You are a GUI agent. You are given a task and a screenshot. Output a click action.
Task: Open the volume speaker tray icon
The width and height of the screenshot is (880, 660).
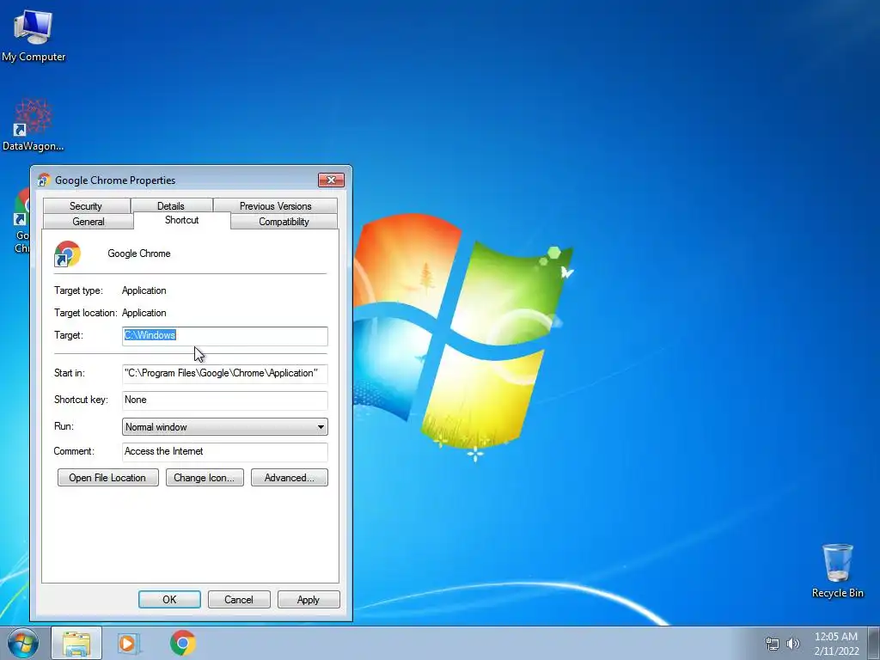coord(793,644)
